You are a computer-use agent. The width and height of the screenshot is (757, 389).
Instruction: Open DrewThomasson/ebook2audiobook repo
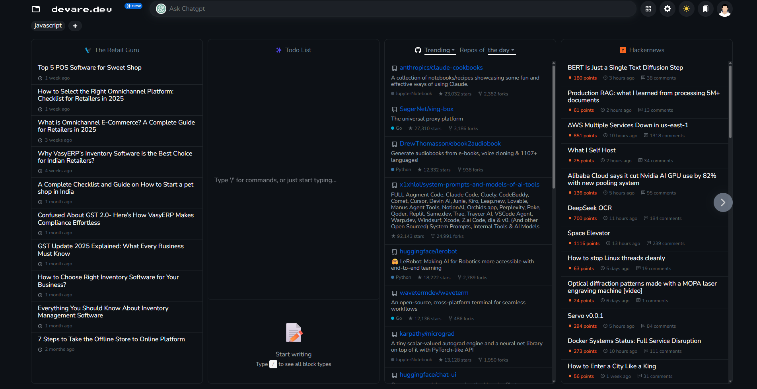450,144
